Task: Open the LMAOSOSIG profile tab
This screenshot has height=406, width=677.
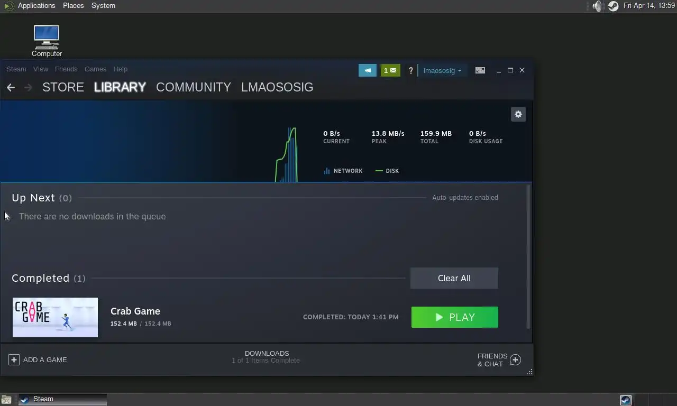Action: click(x=277, y=87)
